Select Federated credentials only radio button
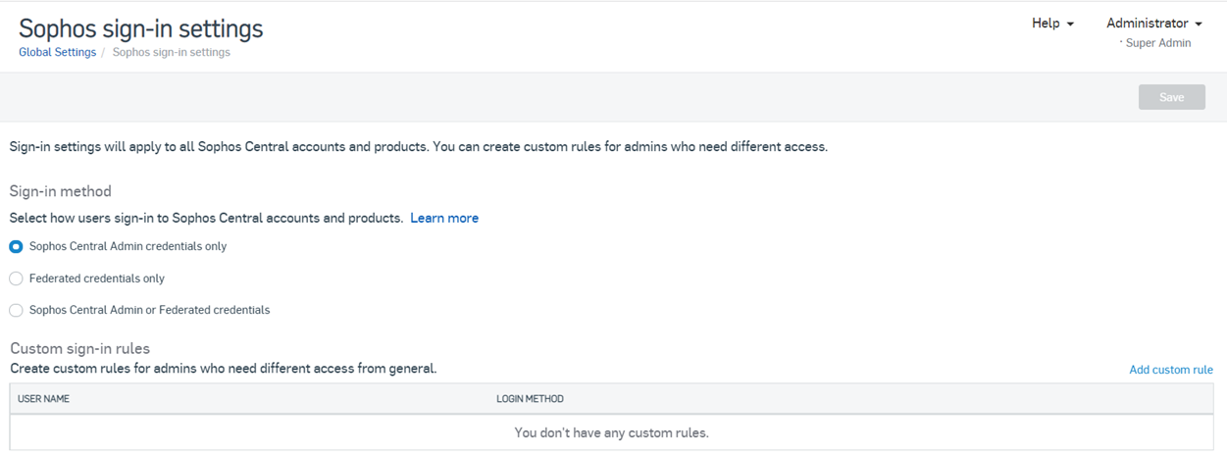Image resolution: width=1227 pixels, height=455 pixels. (x=16, y=278)
